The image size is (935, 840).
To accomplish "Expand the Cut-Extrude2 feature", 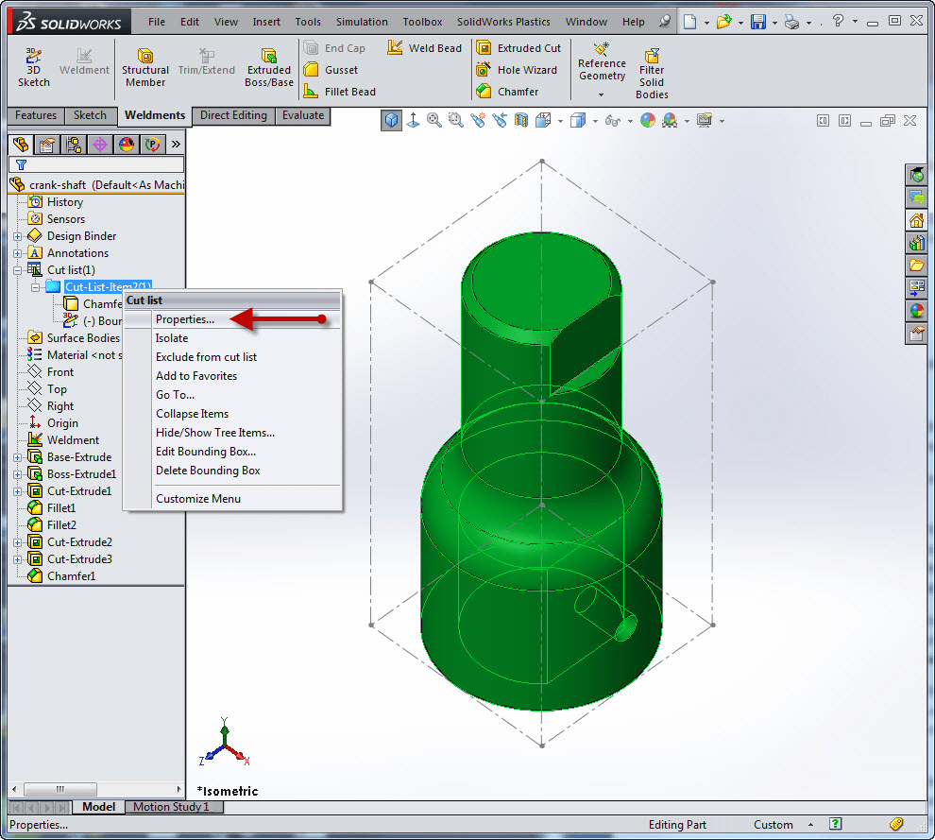I will click(18, 543).
